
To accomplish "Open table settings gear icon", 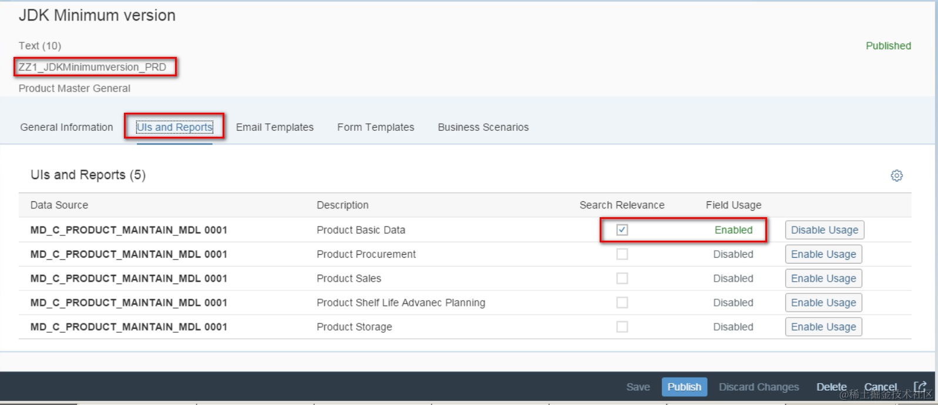I will tap(896, 176).
